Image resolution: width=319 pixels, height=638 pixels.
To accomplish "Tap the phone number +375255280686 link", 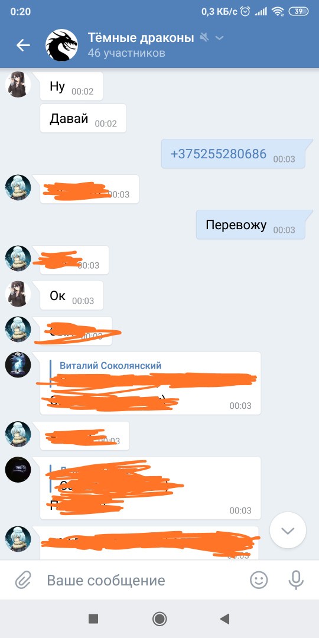I will (219, 154).
